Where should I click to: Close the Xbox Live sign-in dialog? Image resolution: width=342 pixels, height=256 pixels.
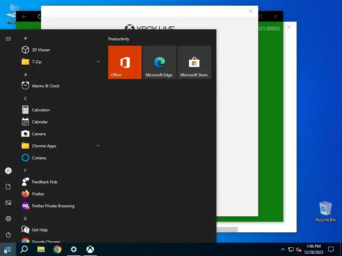[250, 11]
